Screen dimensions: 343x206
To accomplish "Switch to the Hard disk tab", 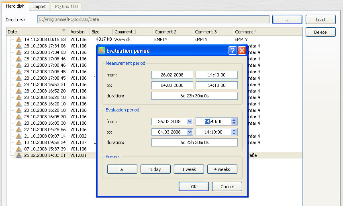I will pos(15,6).
